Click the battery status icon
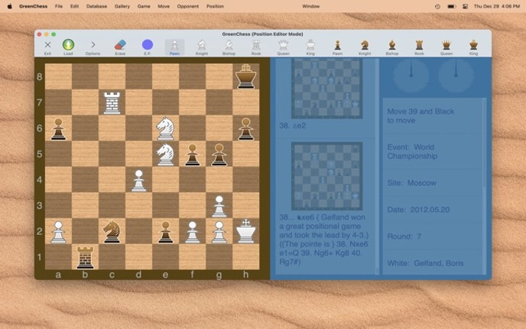This screenshot has height=329, width=526. [x=452, y=6]
